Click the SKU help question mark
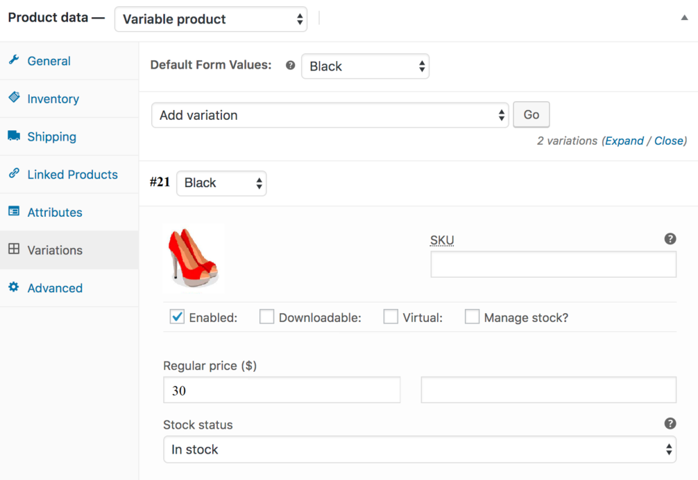698x480 pixels. click(670, 238)
